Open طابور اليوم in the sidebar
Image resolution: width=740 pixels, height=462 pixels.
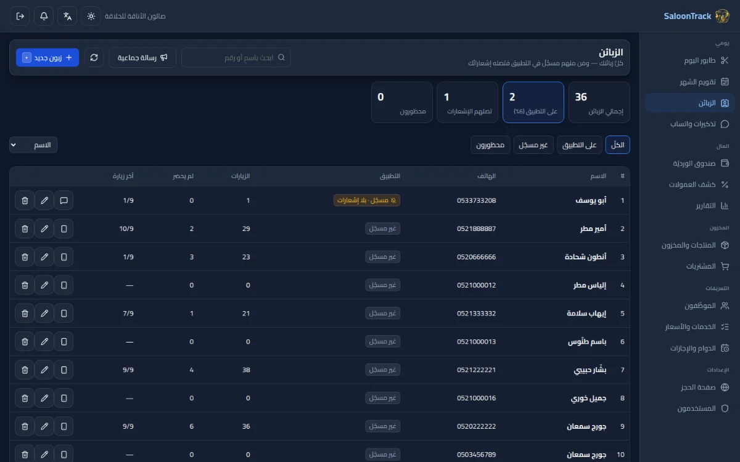tap(690, 60)
